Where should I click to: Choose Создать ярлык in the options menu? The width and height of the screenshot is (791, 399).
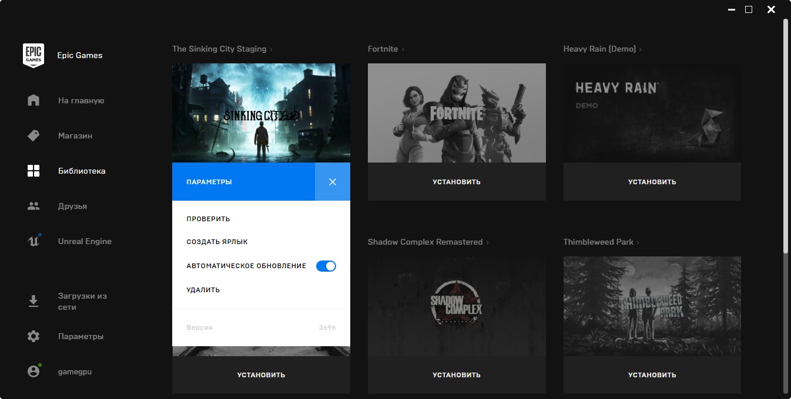click(x=217, y=242)
